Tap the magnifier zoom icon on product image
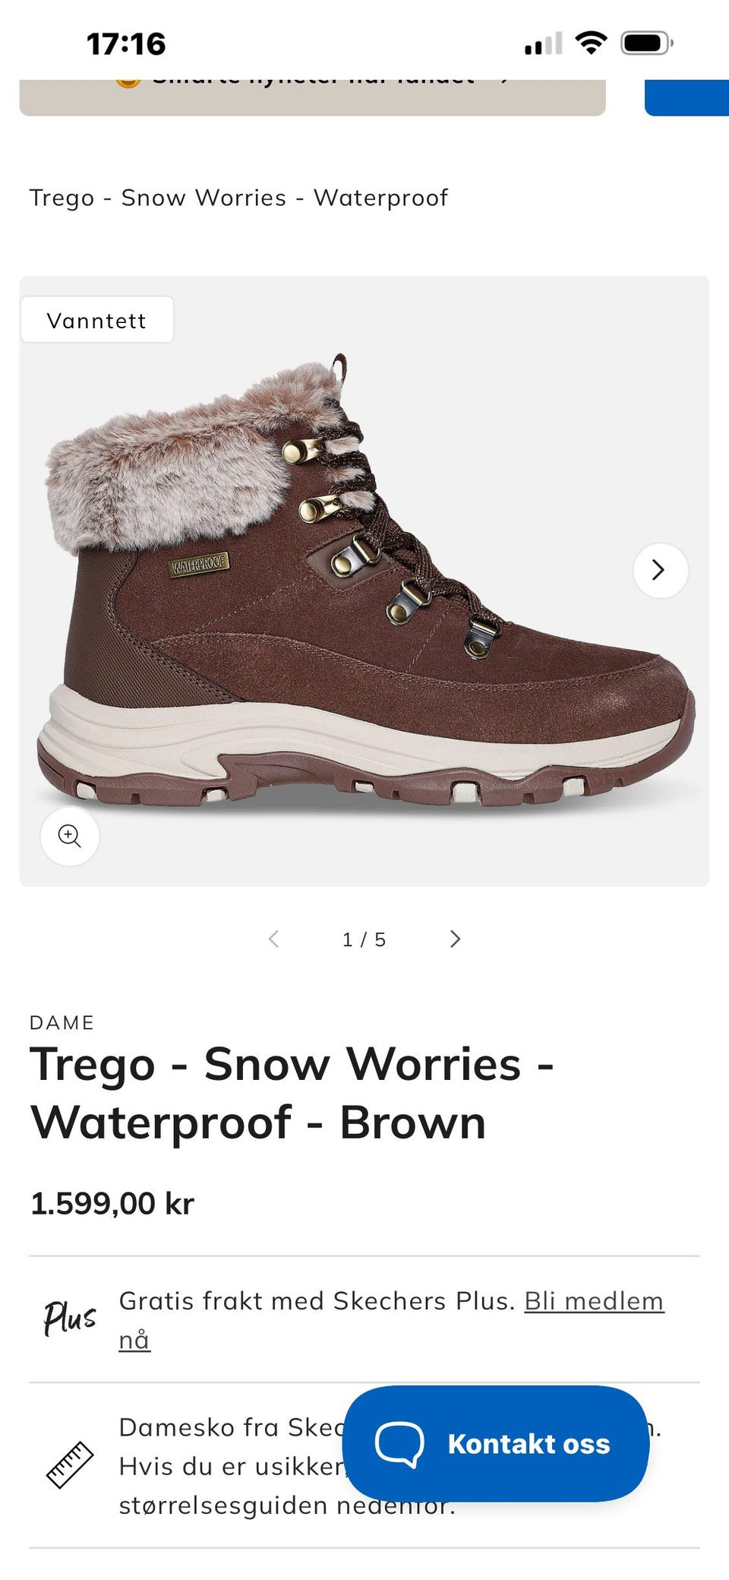729x1580 pixels. click(69, 836)
